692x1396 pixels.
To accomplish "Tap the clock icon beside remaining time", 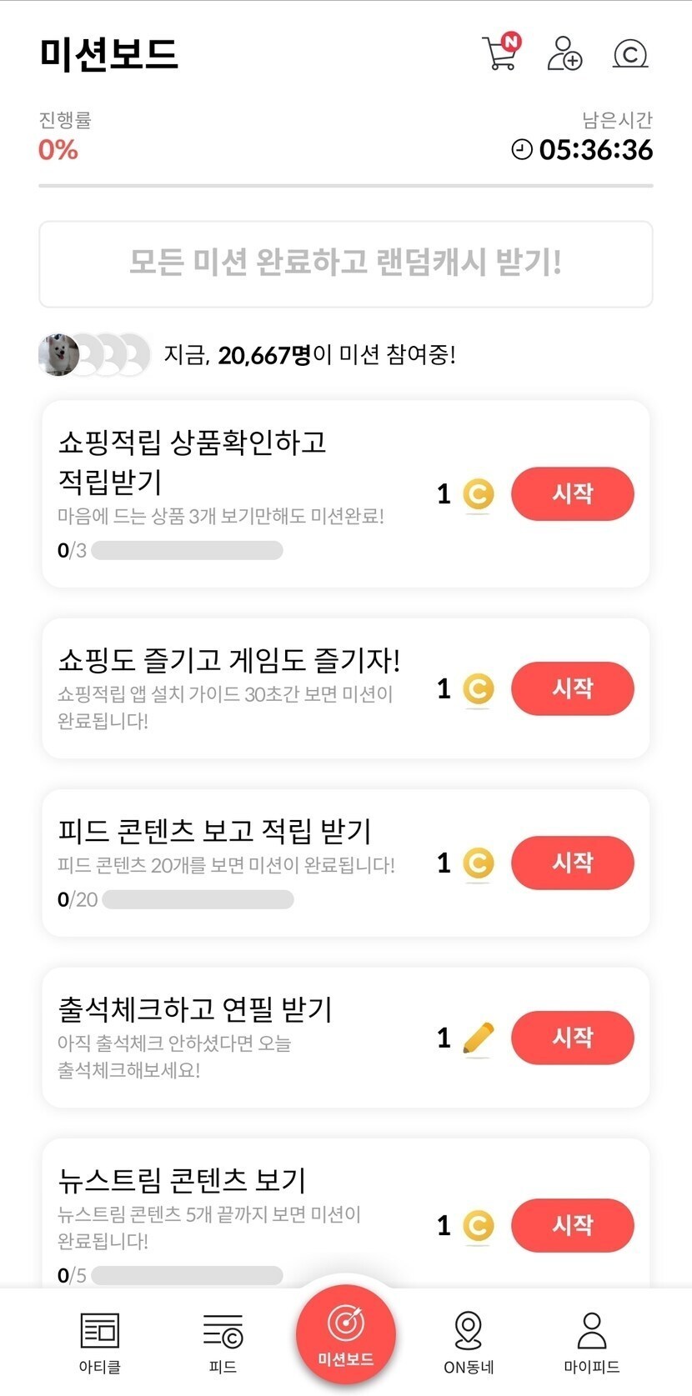I will pyautogui.click(x=522, y=150).
